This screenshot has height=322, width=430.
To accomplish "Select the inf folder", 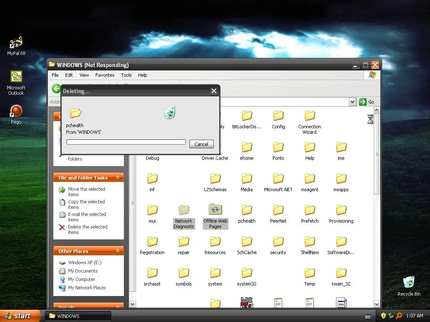I will tap(152, 183).
